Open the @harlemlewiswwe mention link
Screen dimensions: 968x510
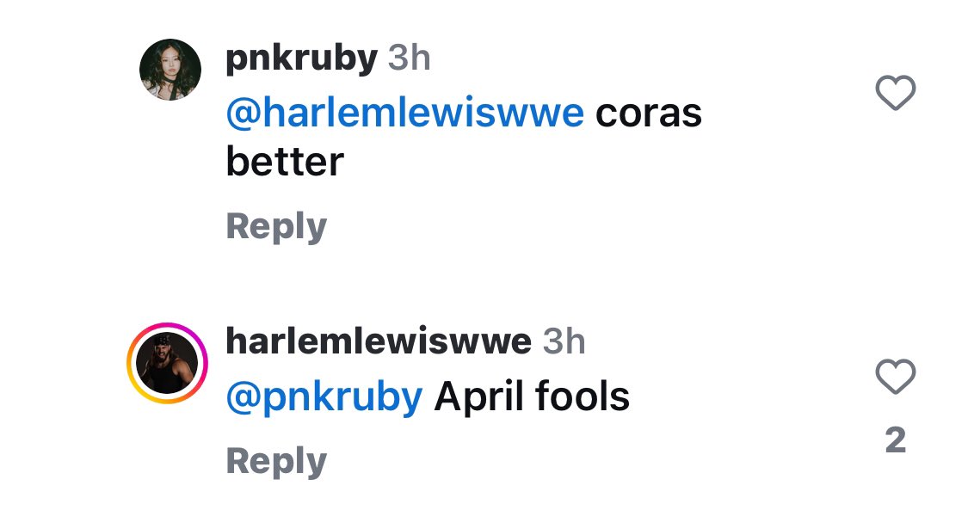[404, 114]
